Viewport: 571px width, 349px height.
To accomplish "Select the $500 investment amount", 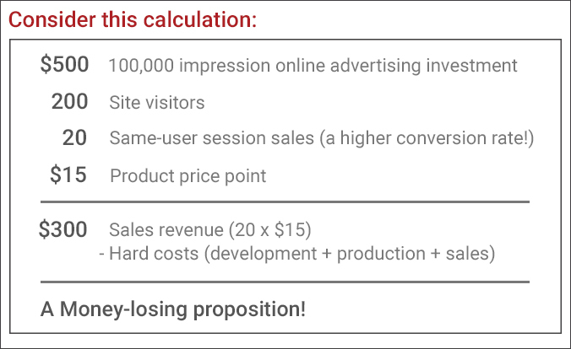I will (64, 64).
